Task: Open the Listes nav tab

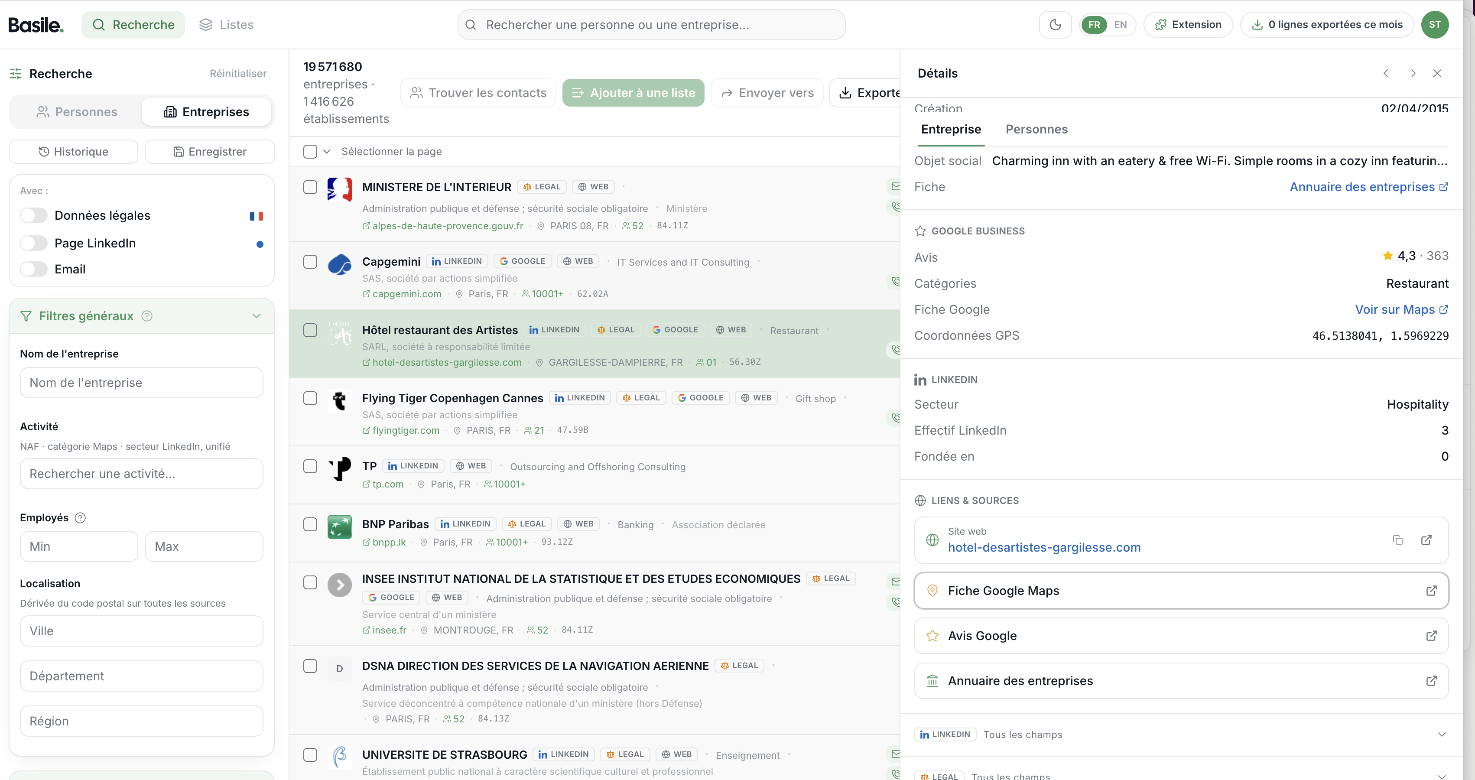Action: (x=226, y=25)
